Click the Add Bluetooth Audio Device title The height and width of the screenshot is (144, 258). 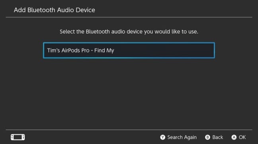[55, 10]
